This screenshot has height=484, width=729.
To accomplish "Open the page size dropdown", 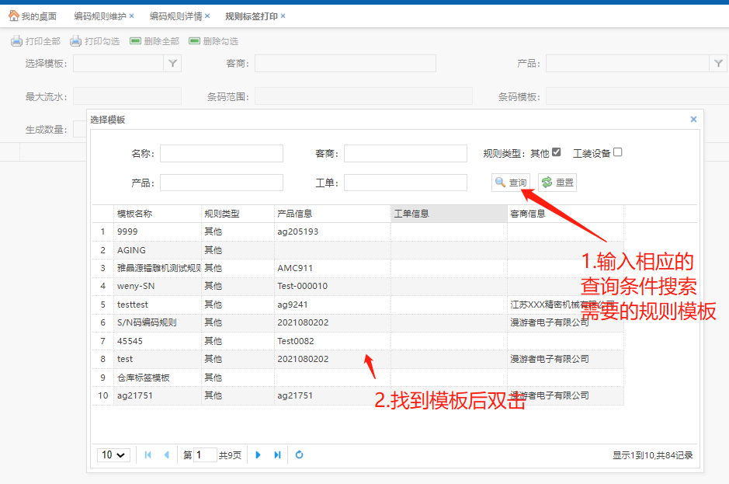I will coord(113,455).
